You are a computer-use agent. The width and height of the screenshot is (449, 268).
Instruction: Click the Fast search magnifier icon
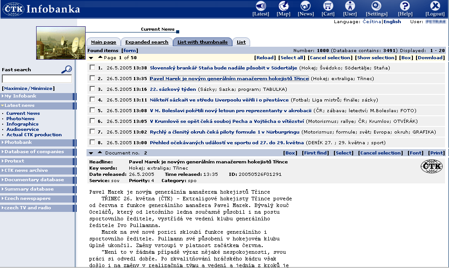[x=66, y=69]
